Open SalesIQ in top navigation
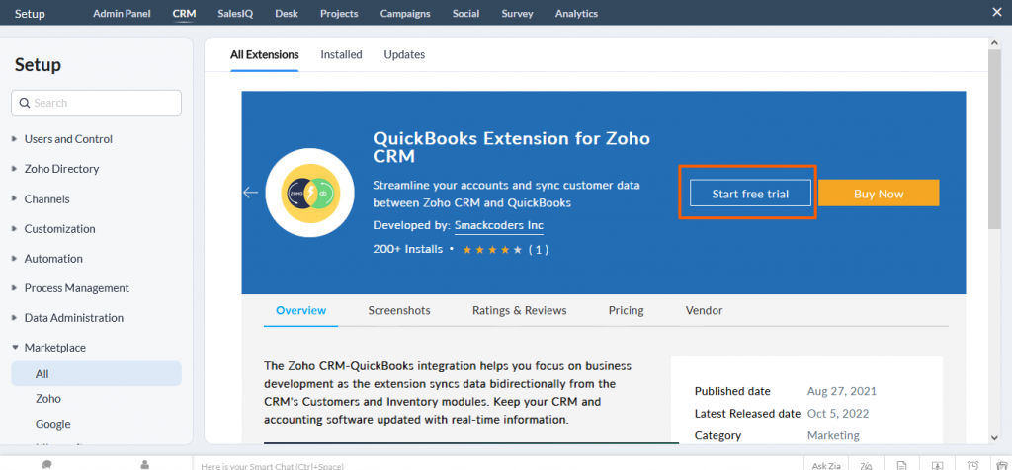The height and width of the screenshot is (470, 1012). click(235, 13)
